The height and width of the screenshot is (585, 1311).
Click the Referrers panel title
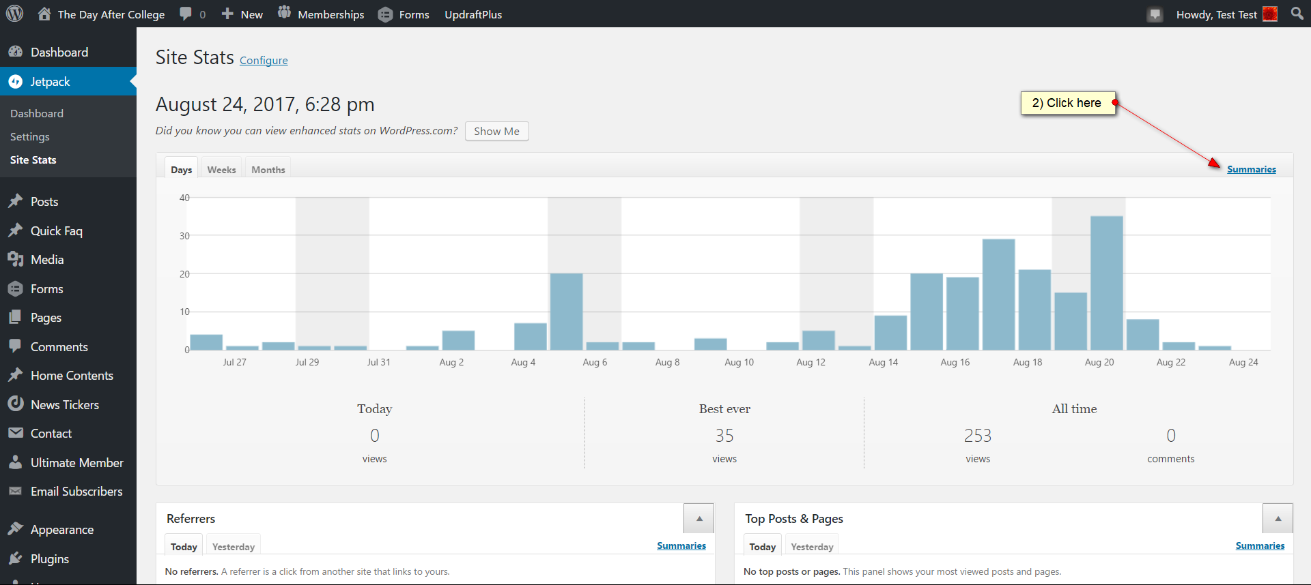pyautogui.click(x=191, y=519)
